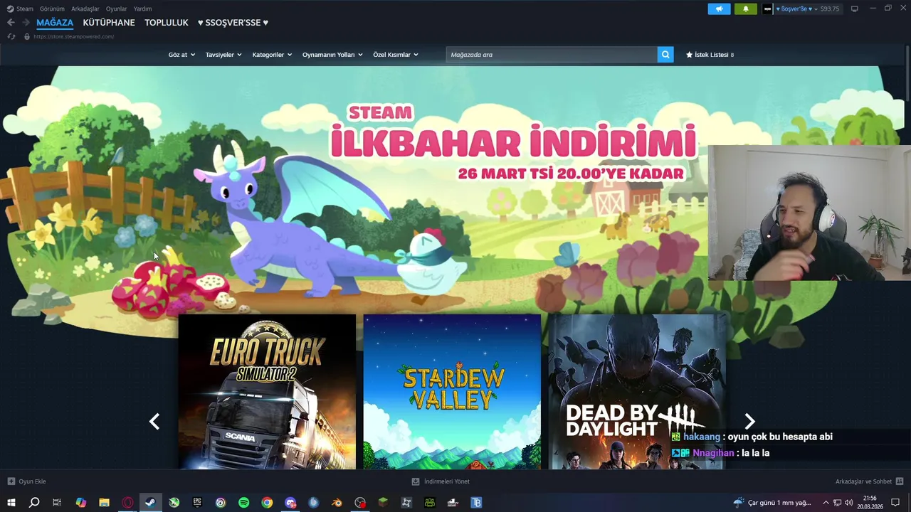Open the friends and chat icon
This screenshot has height=512, width=911.
(x=900, y=481)
